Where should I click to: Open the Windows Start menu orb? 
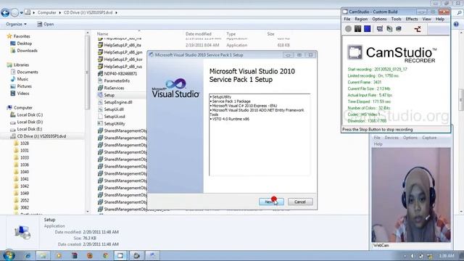point(9,255)
